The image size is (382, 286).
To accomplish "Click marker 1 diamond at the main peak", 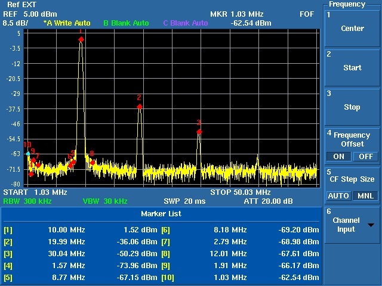I will [x=81, y=39].
